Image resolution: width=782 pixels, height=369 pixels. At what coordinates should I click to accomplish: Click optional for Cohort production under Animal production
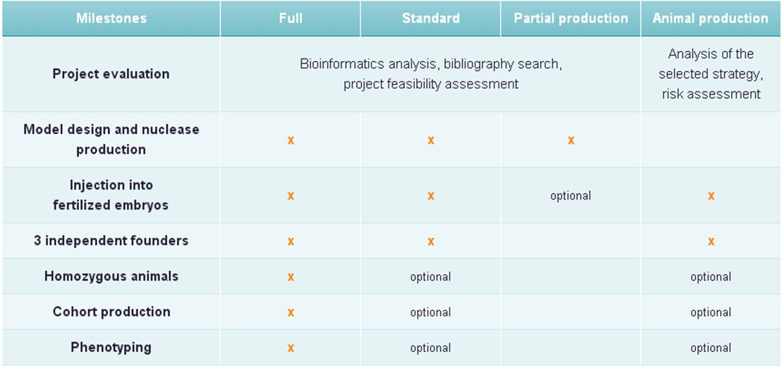point(710,312)
